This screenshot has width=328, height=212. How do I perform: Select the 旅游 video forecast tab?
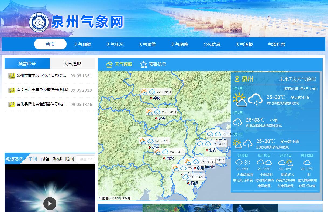(57, 159)
